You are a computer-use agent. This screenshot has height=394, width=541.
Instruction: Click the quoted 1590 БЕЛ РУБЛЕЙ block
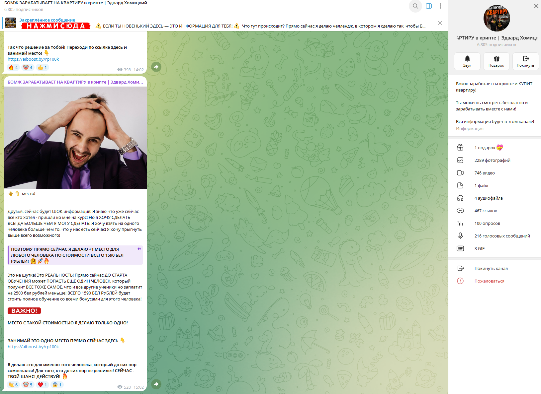(75, 255)
